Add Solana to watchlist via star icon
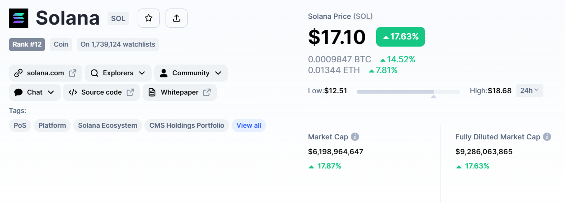This screenshot has height=203, width=565. tap(148, 18)
